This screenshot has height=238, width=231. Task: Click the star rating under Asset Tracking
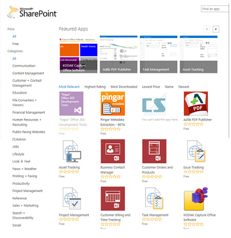tap(69, 172)
